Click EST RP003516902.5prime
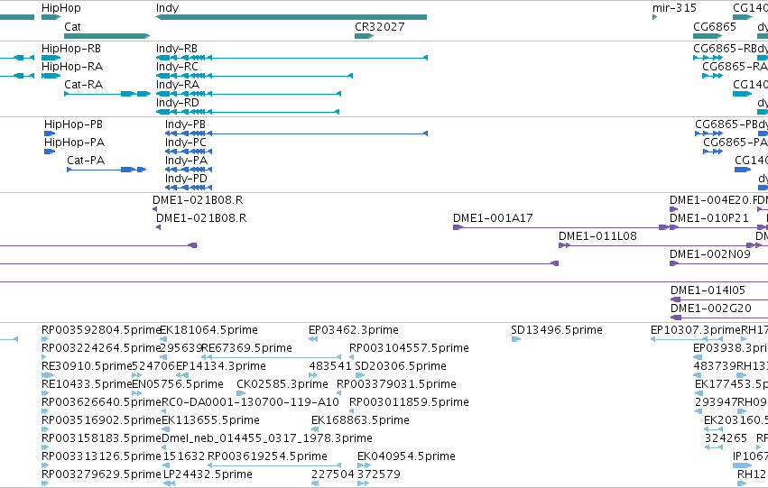 click(101, 421)
